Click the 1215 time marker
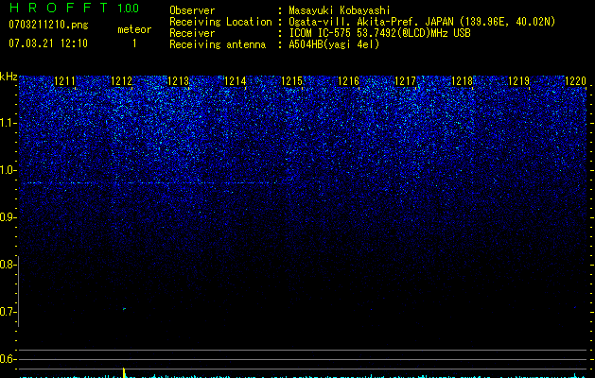 pyautogui.click(x=291, y=81)
